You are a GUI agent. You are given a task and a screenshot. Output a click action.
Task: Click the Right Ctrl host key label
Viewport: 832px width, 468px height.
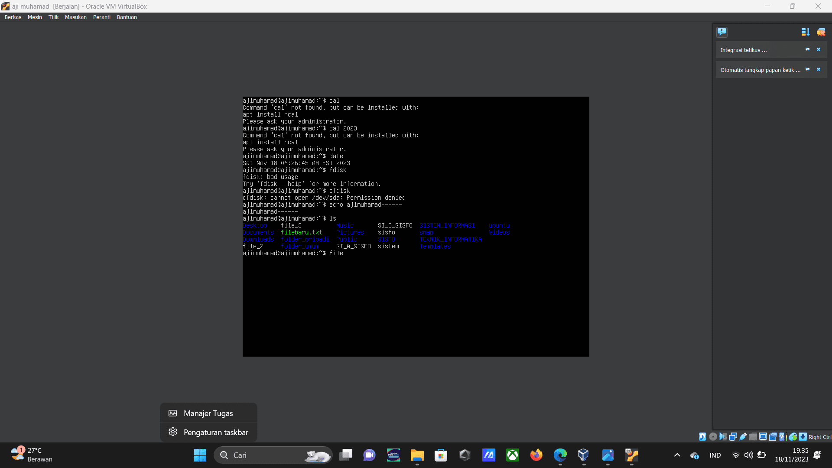(x=820, y=437)
